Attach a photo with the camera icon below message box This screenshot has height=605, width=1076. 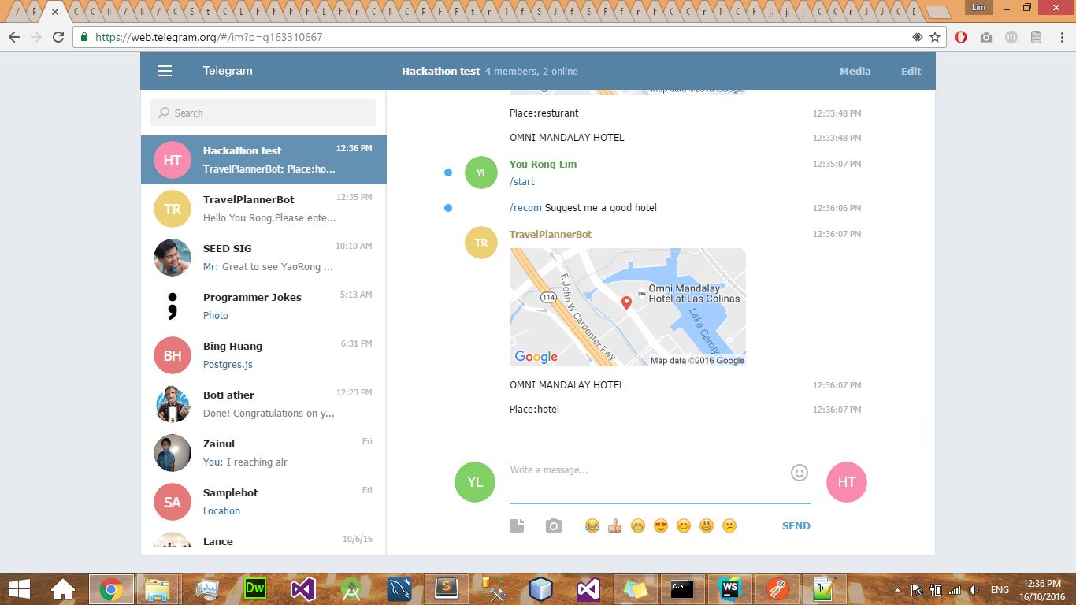point(554,525)
